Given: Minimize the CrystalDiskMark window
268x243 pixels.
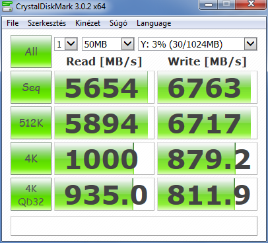Looking at the screenshot, I should (209, 4).
